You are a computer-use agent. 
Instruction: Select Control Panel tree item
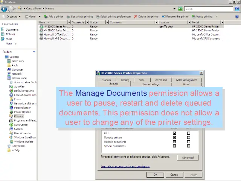pos(17,78)
